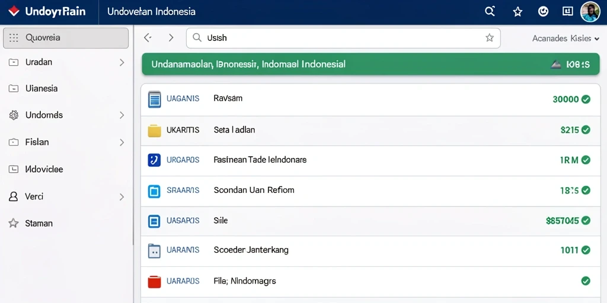Toggle the check mark beside 1RM
Viewport: 607px width, 303px height.
586,160
